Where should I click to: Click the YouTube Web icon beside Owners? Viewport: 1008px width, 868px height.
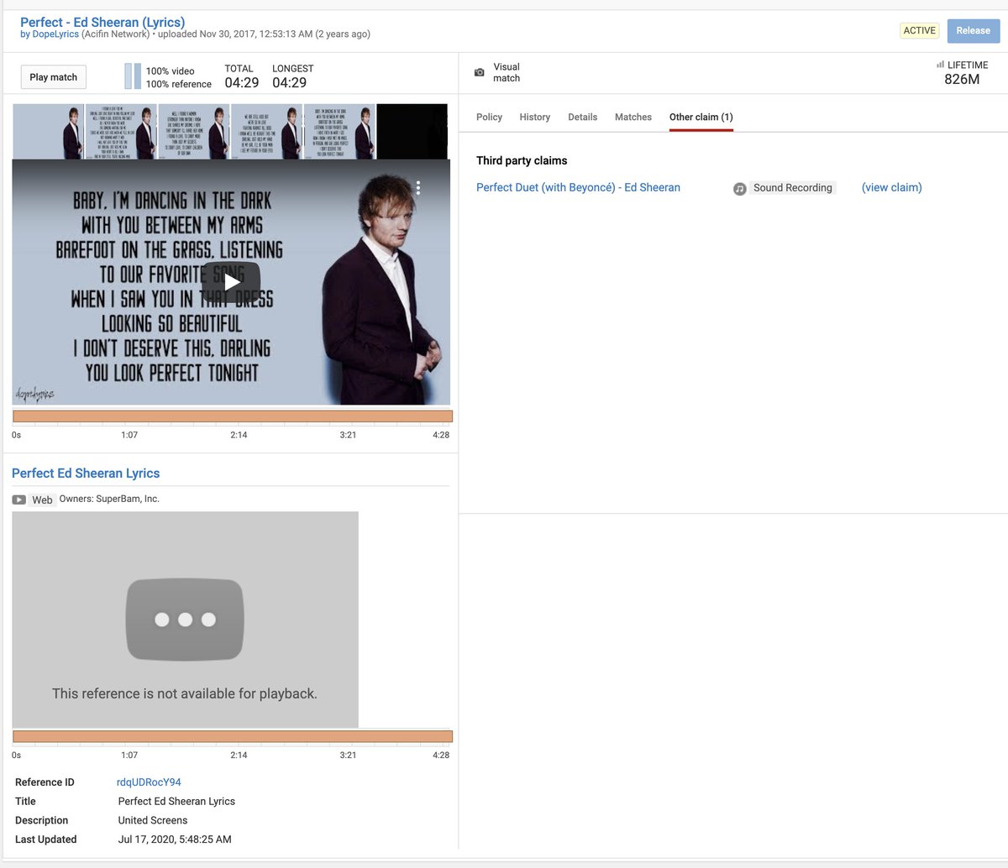tap(19, 500)
